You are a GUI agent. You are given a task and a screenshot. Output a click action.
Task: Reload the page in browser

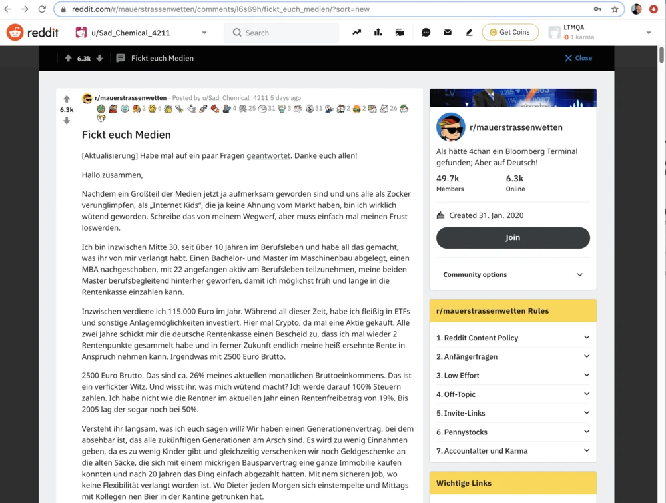[42, 9]
